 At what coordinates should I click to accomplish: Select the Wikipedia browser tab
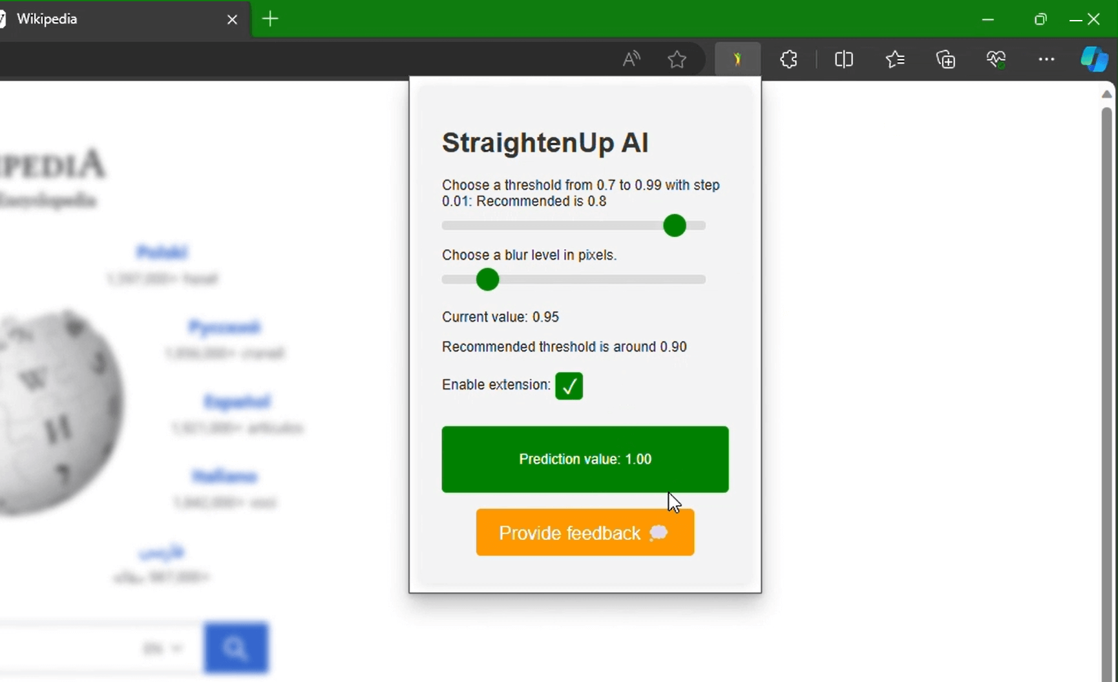[110, 19]
